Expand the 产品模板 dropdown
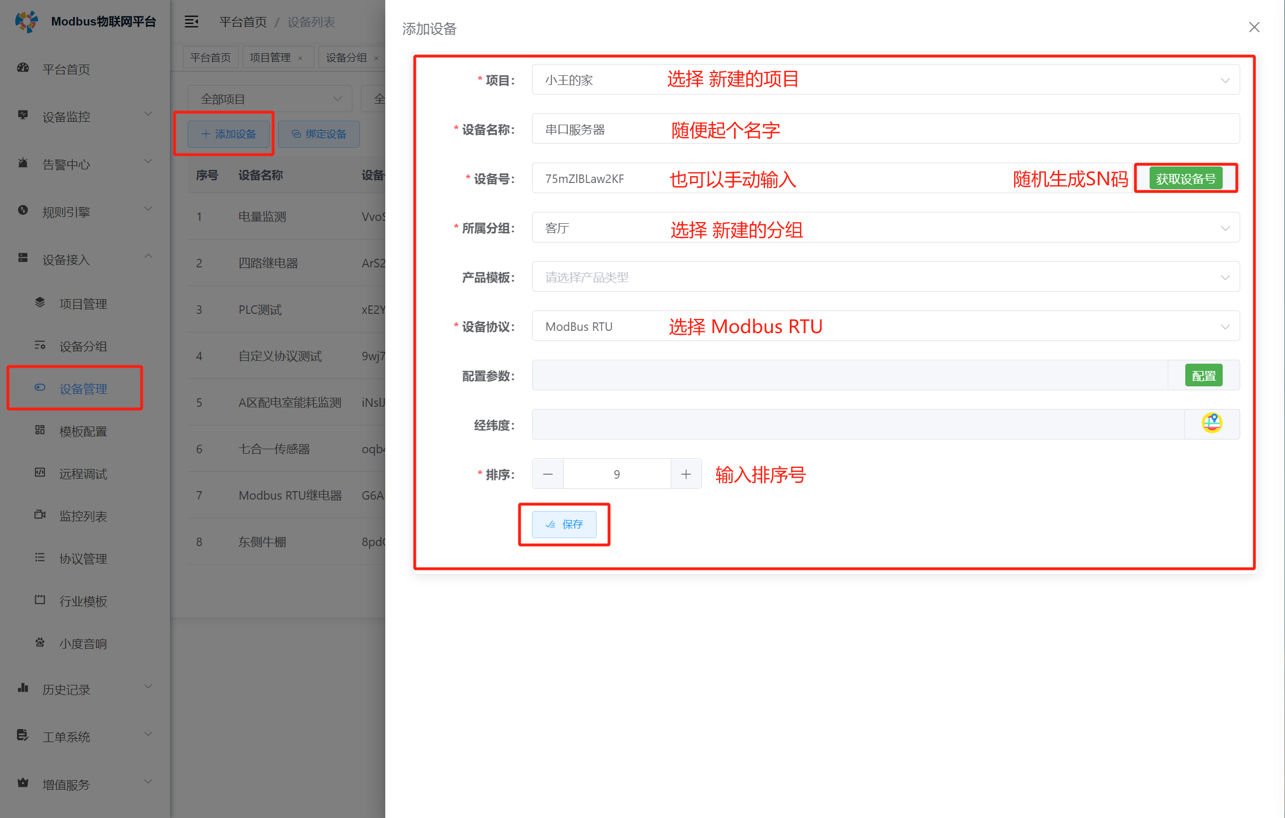The width and height of the screenshot is (1285, 818). point(885,277)
